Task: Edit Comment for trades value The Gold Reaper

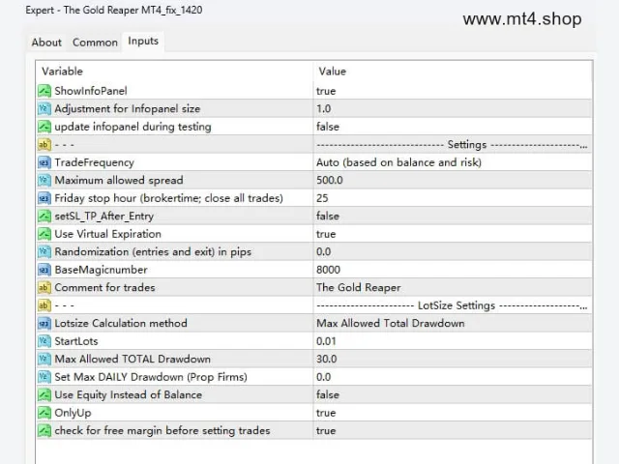Action: (x=359, y=288)
